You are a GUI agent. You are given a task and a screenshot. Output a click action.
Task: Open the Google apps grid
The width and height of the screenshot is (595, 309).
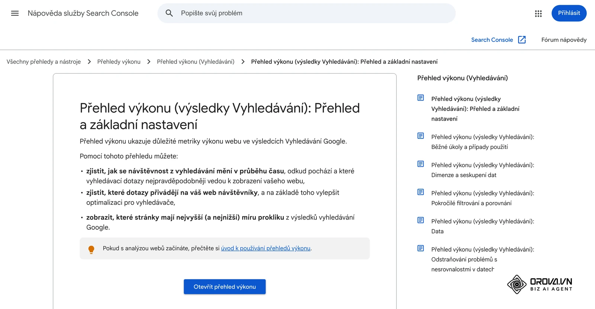pos(538,13)
